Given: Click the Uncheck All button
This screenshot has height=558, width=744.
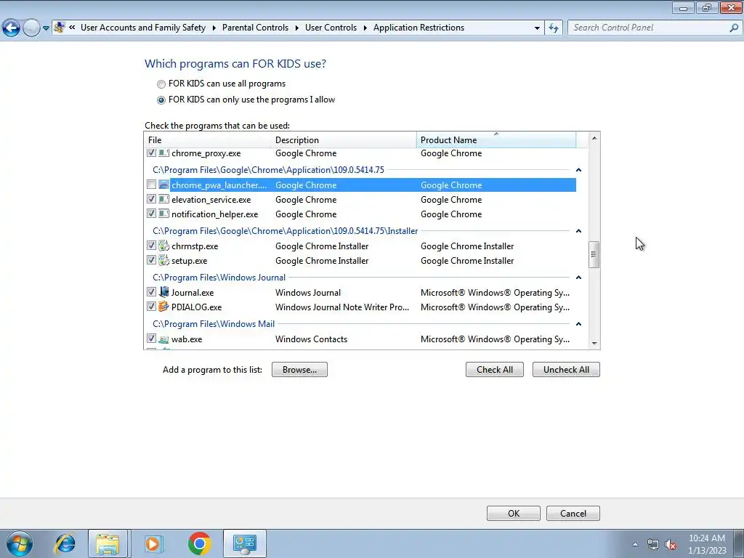Looking at the screenshot, I should point(566,370).
